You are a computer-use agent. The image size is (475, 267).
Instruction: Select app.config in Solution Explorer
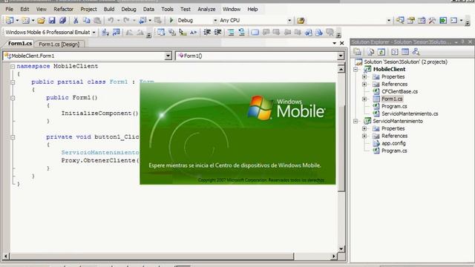[x=393, y=143]
